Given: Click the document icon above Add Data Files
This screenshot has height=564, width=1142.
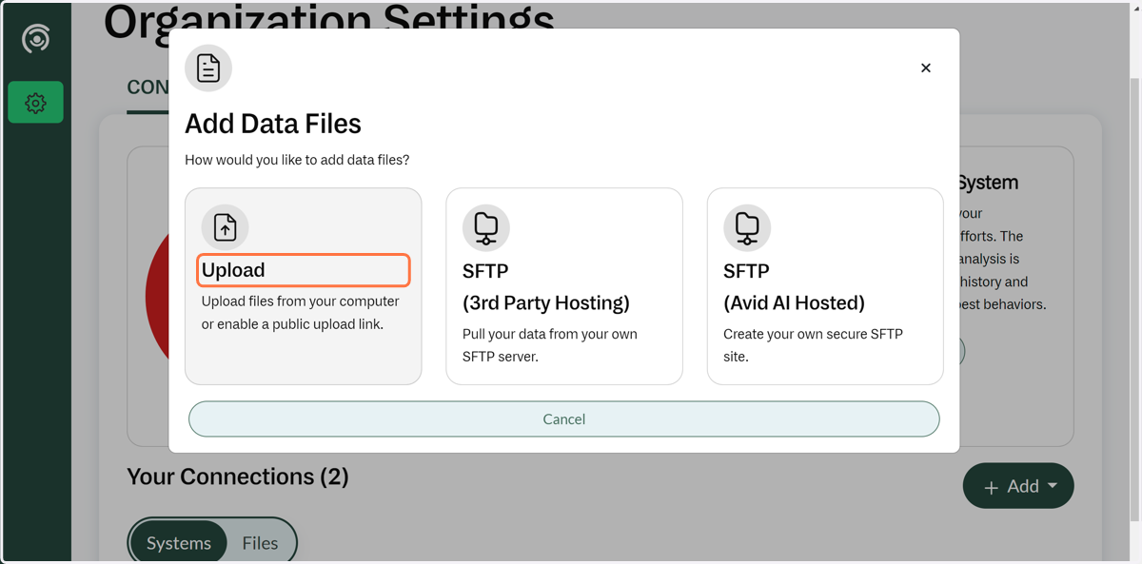Looking at the screenshot, I should pyautogui.click(x=208, y=68).
